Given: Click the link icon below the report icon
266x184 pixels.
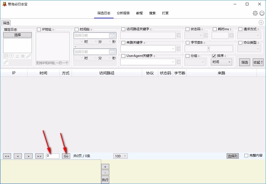Looking at the screenshot, I should (6, 62).
